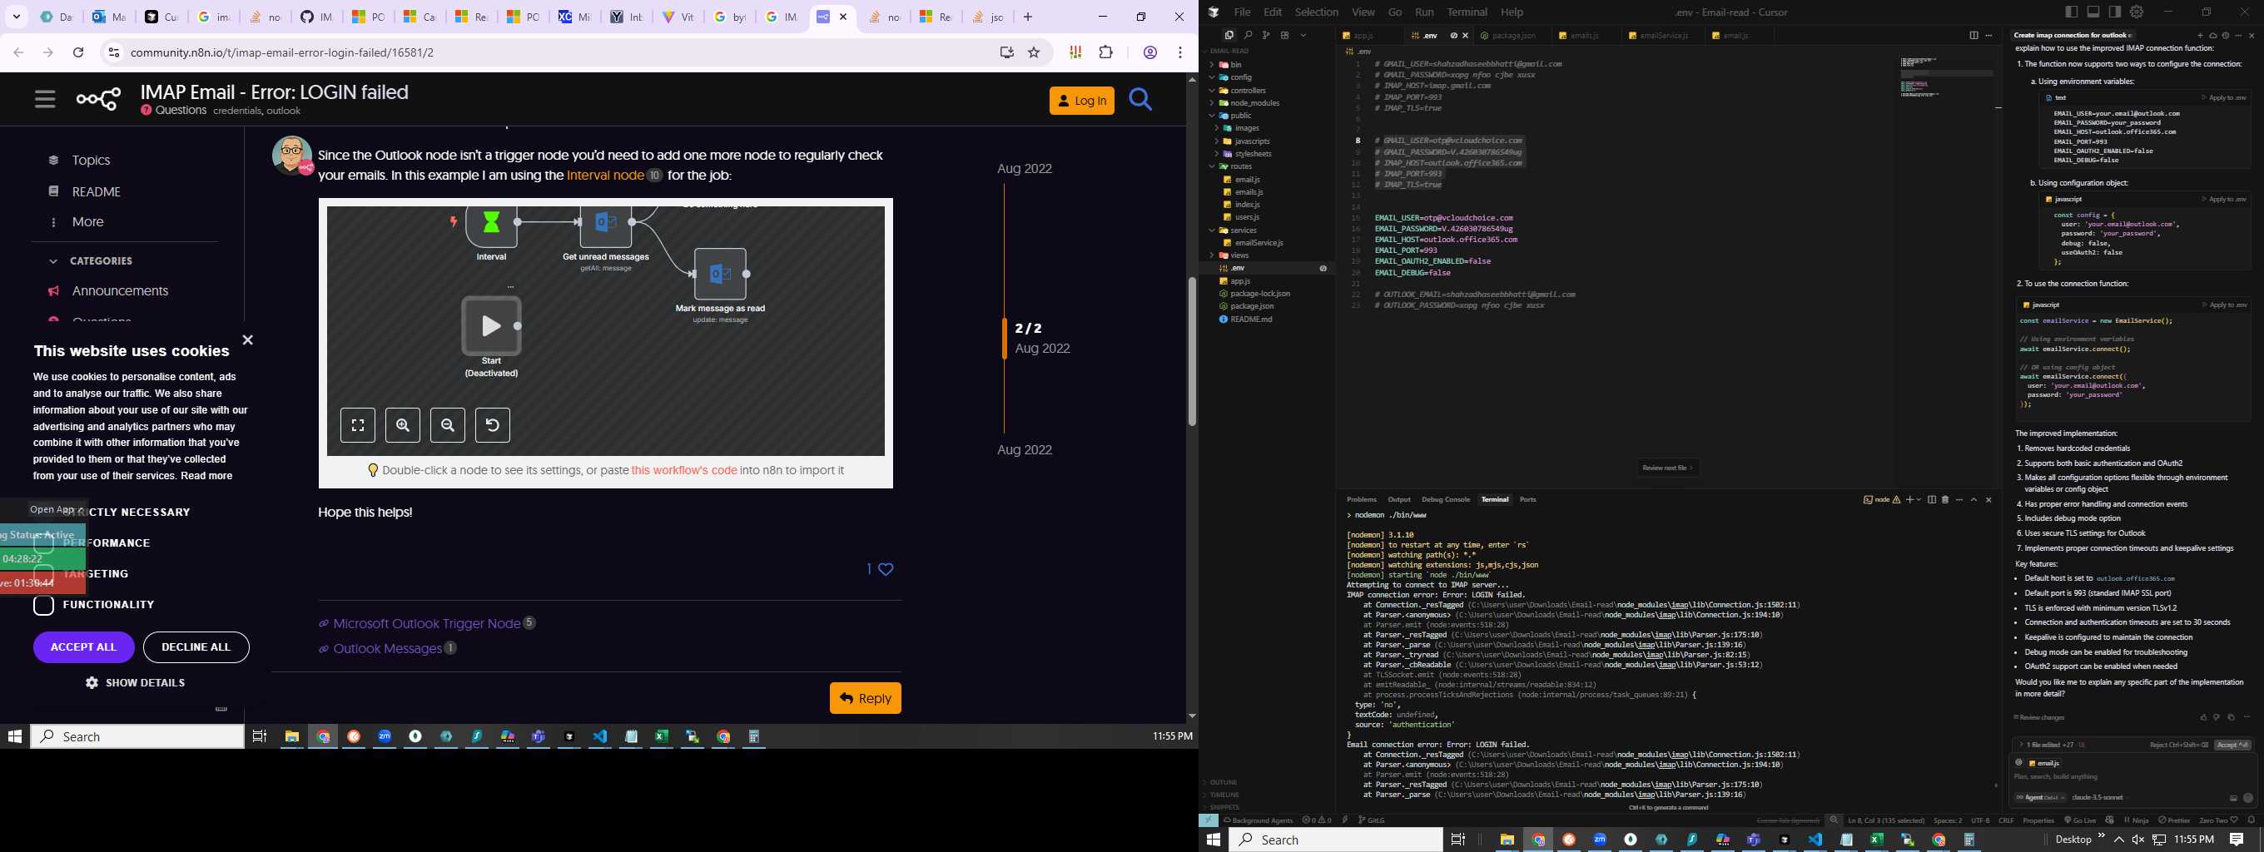The image size is (2264, 852).
Task: Open the Extensions view in Cursor
Action: pos(1285,35)
